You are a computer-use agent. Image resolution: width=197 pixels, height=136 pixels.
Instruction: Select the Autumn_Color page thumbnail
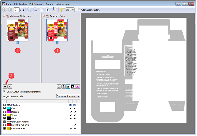click(x=57, y=30)
